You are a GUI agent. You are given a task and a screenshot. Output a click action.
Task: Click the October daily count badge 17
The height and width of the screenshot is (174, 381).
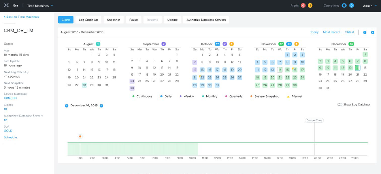(217, 44)
